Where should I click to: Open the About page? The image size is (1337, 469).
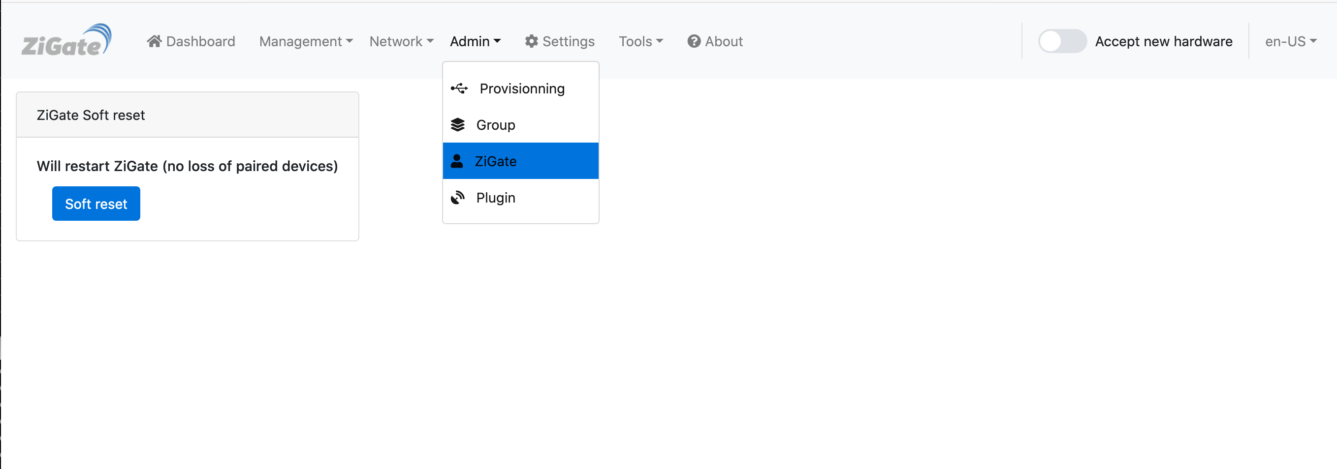(x=715, y=41)
